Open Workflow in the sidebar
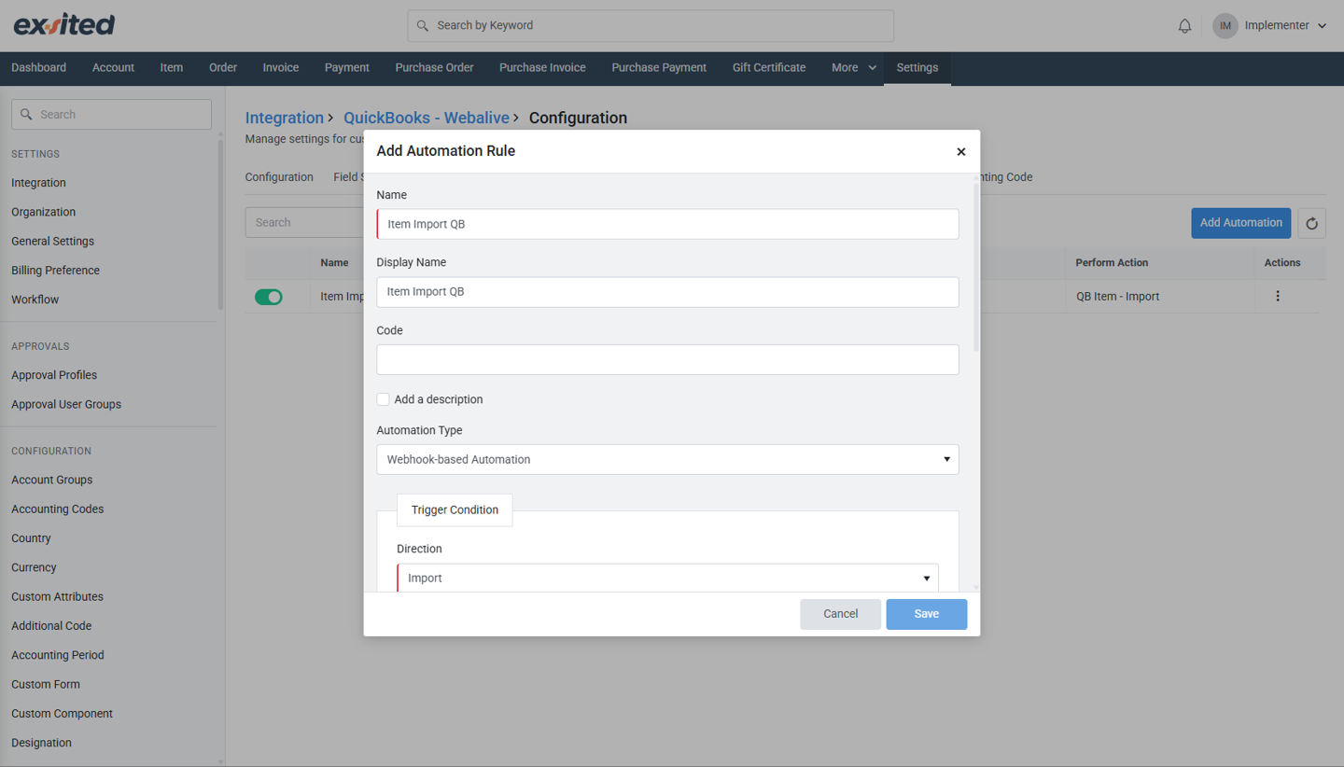 35,300
